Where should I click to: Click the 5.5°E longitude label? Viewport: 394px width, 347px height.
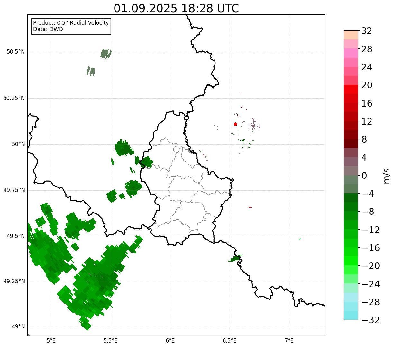click(x=111, y=341)
